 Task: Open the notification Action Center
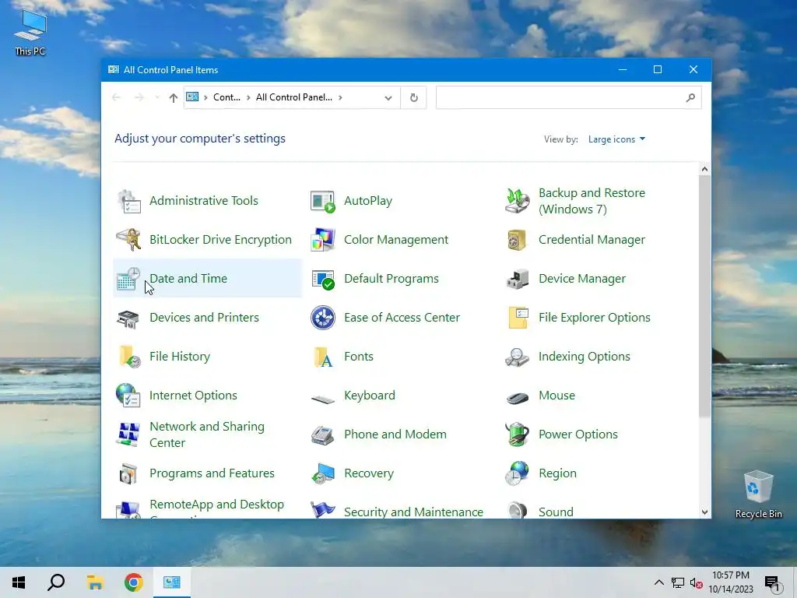click(772, 582)
